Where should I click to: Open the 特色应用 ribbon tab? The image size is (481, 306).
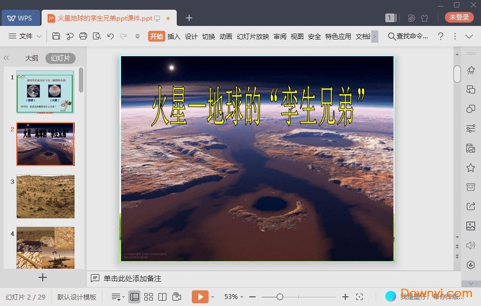[x=338, y=36]
